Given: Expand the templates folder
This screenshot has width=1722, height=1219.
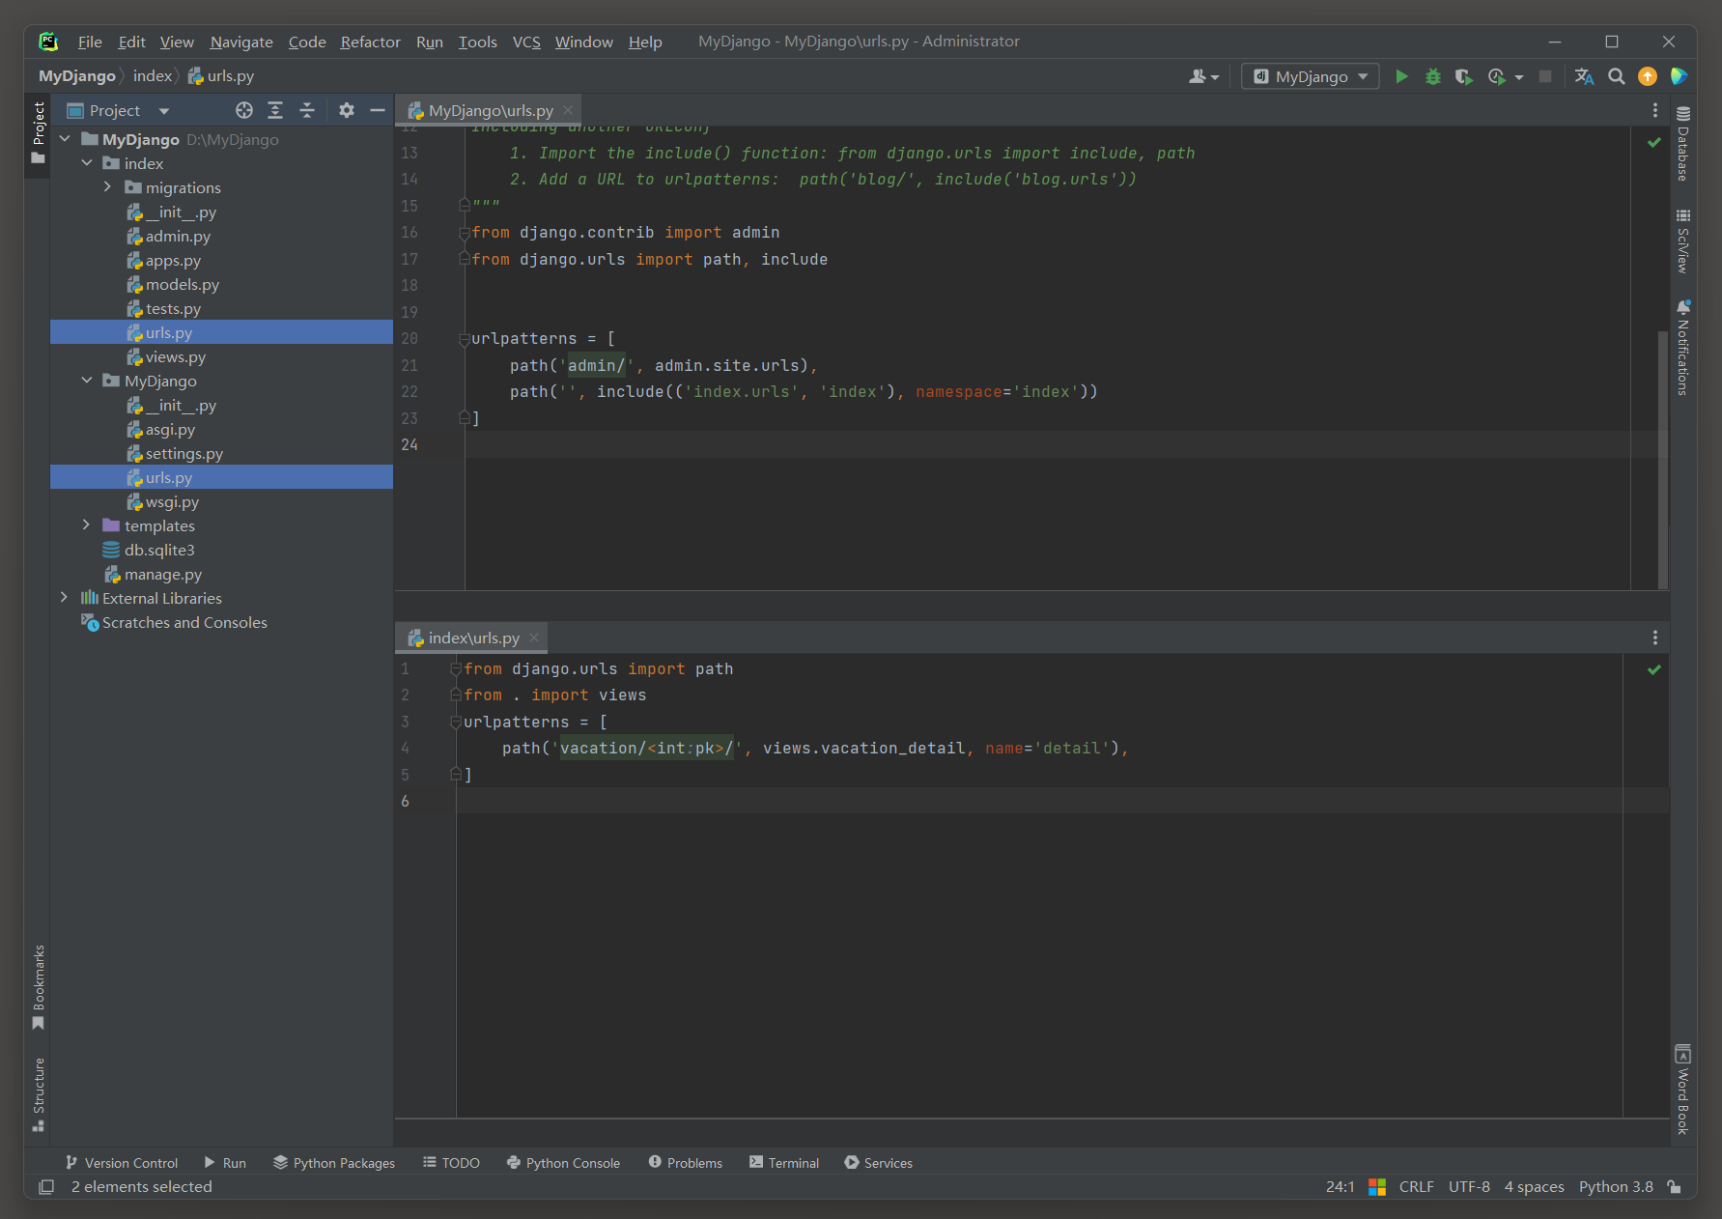Looking at the screenshot, I should click(x=87, y=525).
